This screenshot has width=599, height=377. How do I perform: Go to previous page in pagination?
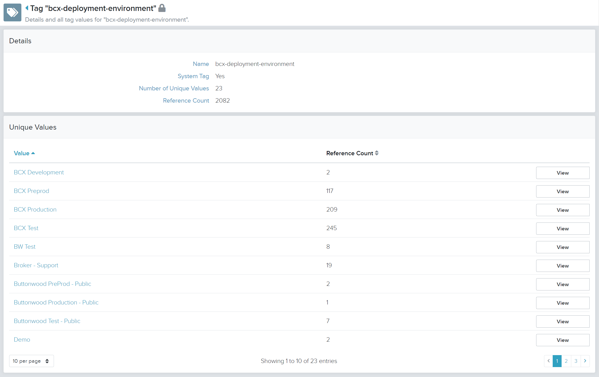pos(548,361)
